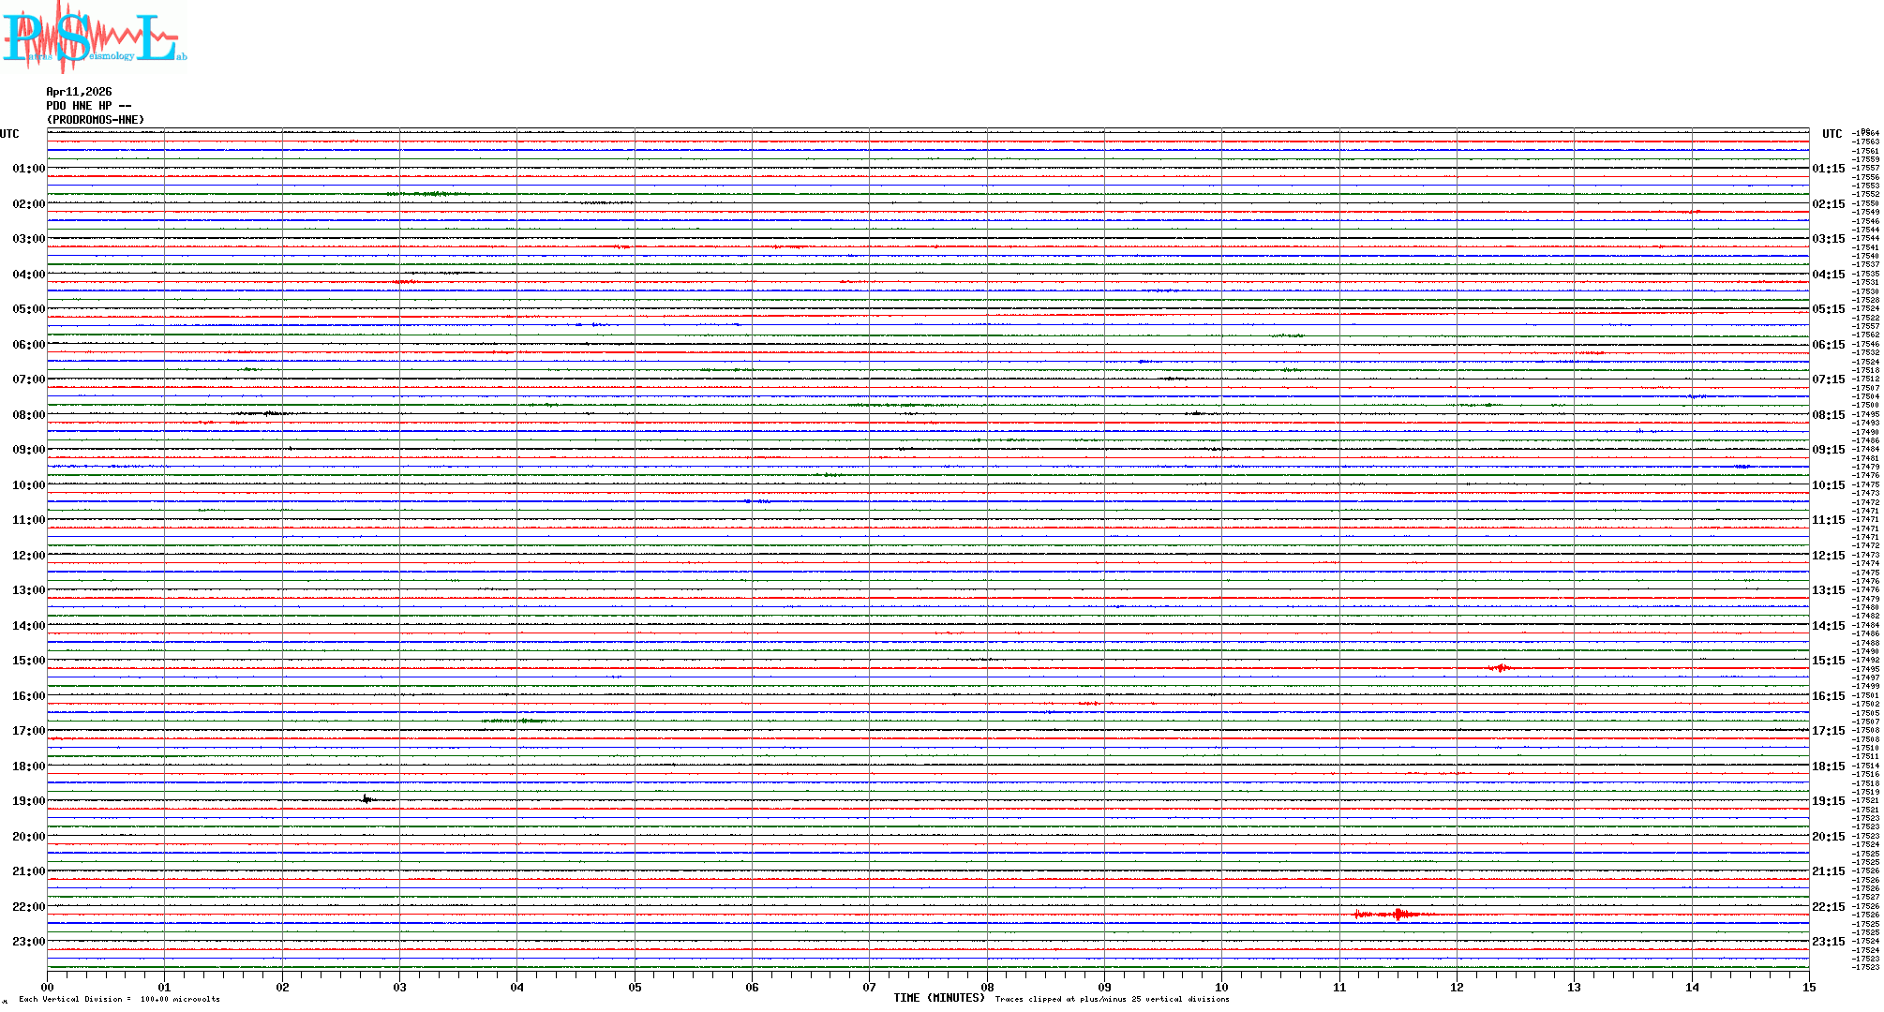The image size is (1884, 1012).
Task: Click the (PRODROMOS-HNE) station name text
Action: tap(96, 120)
